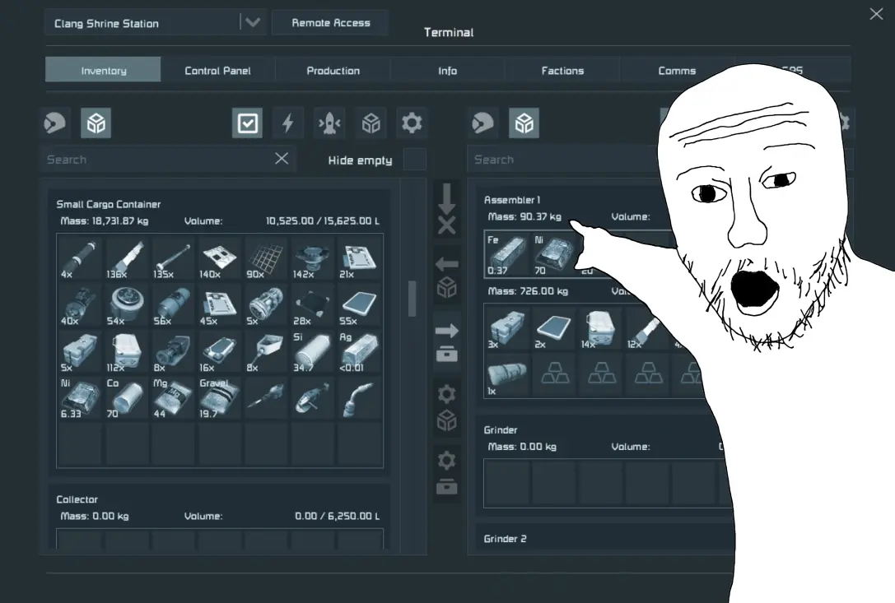
Task: Select the 140x item in cargo container
Action: click(x=220, y=257)
